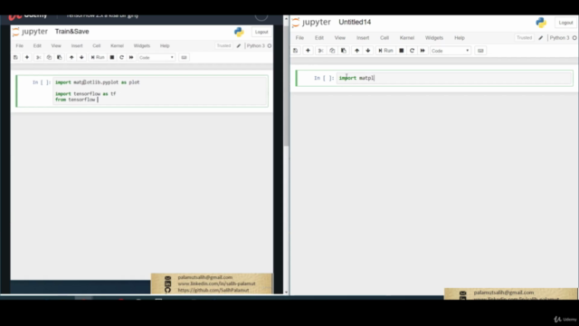Click Jupyter logo in Untitled14 notebook
579x326 pixels.
311,22
